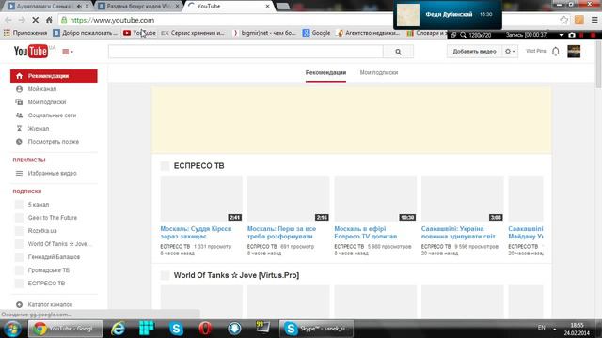
Task: Switch to the Рекомендации tab
Action: coord(325,73)
